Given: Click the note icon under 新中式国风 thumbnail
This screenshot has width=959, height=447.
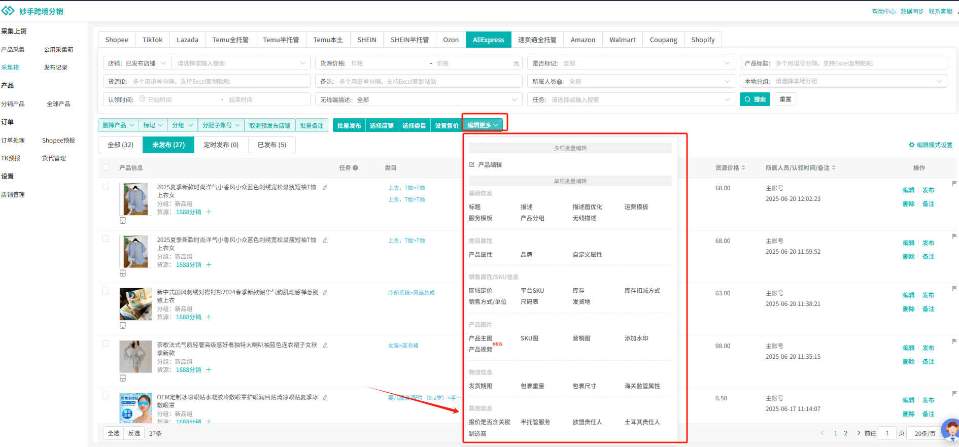Looking at the screenshot, I should coord(123,326).
